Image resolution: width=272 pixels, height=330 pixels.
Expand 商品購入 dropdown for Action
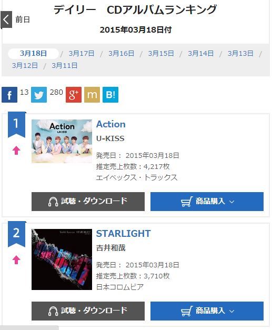[207, 202]
